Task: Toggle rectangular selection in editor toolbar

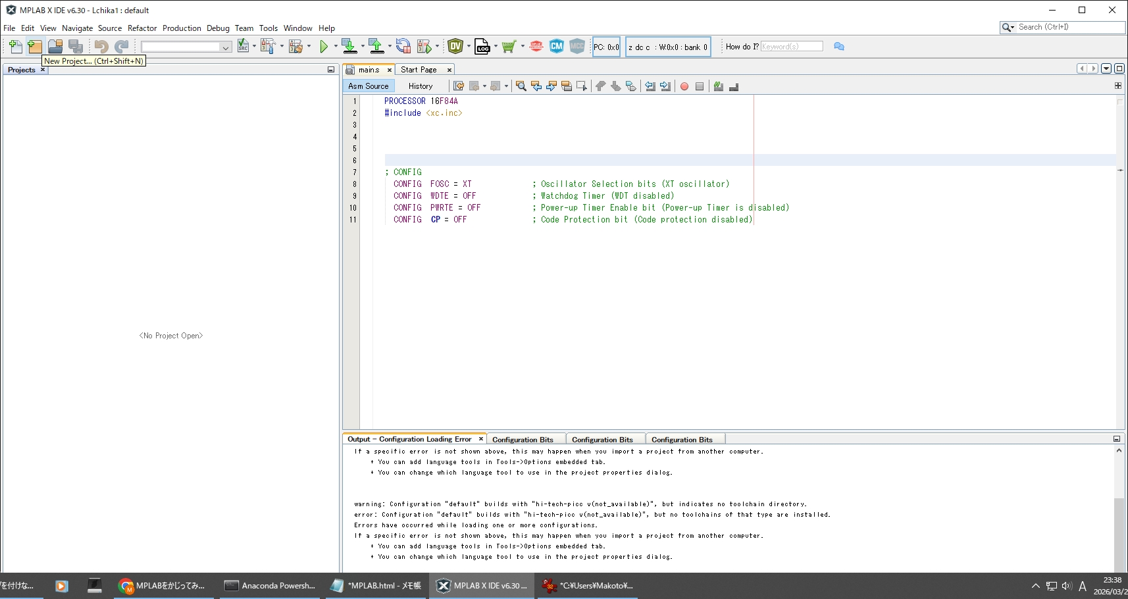Action: click(582, 86)
